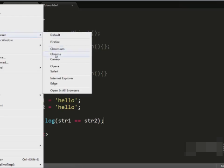Choose Firefox from the browser list
This screenshot has width=224, height=168.
(x=67, y=42)
